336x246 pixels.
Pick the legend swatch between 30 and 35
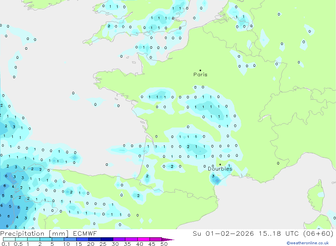pos(119,239)
